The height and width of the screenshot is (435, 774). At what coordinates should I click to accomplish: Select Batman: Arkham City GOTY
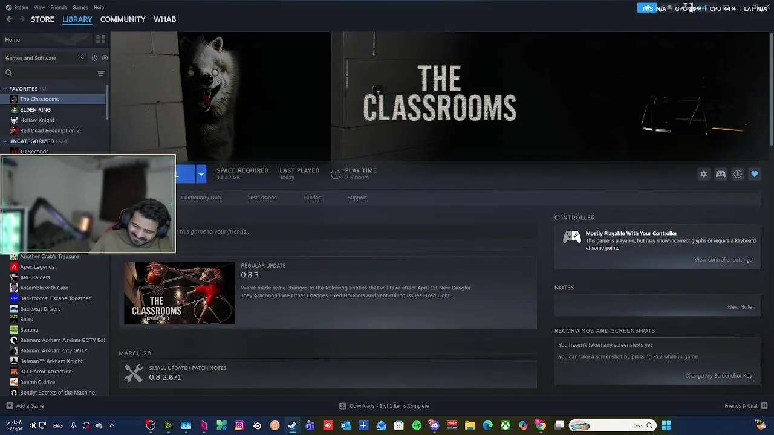tap(54, 350)
